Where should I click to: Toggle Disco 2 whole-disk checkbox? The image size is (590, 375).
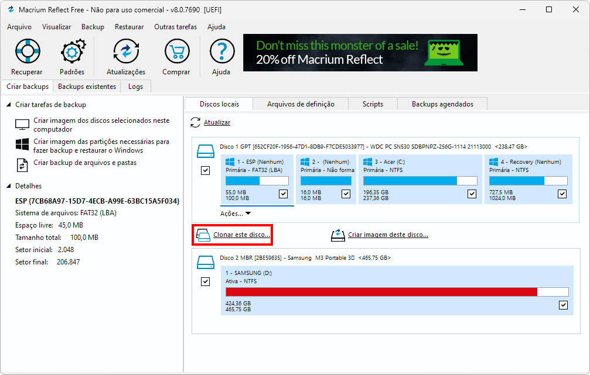pos(206,282)
